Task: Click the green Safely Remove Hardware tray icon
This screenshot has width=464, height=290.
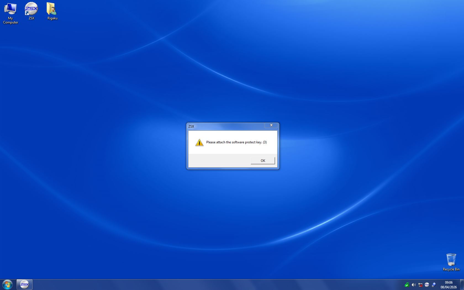Action: click(x=407, y=285)
